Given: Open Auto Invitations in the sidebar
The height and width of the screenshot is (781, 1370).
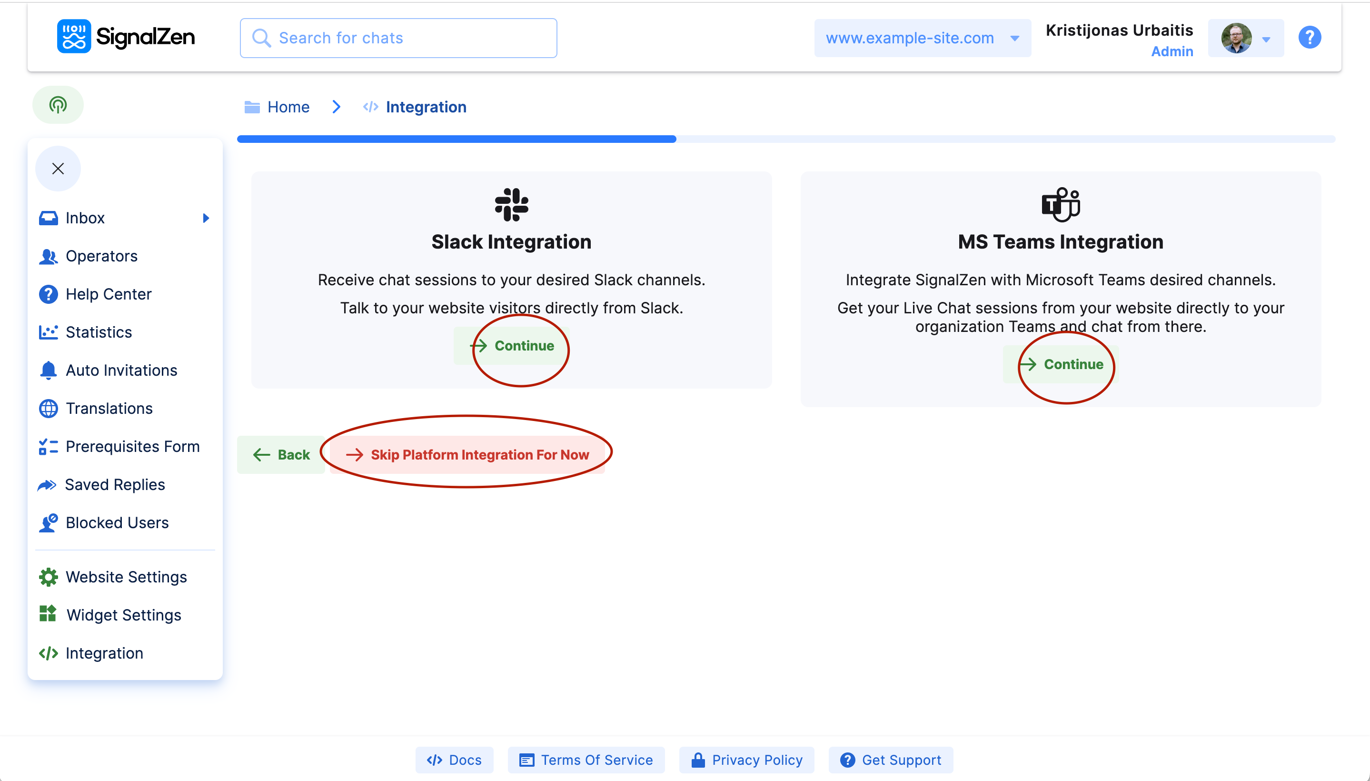Looking at the screenshot, I should tap(120, 370).
